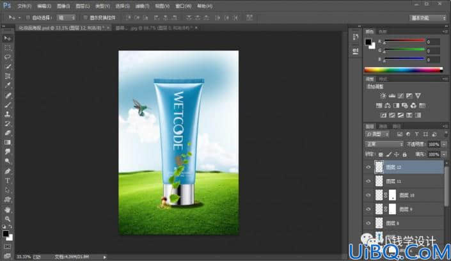451x261 pixels.
Task: Hide layer 图层 12 with eye icon
Action: pyautogui.click(x=368, y=167)
